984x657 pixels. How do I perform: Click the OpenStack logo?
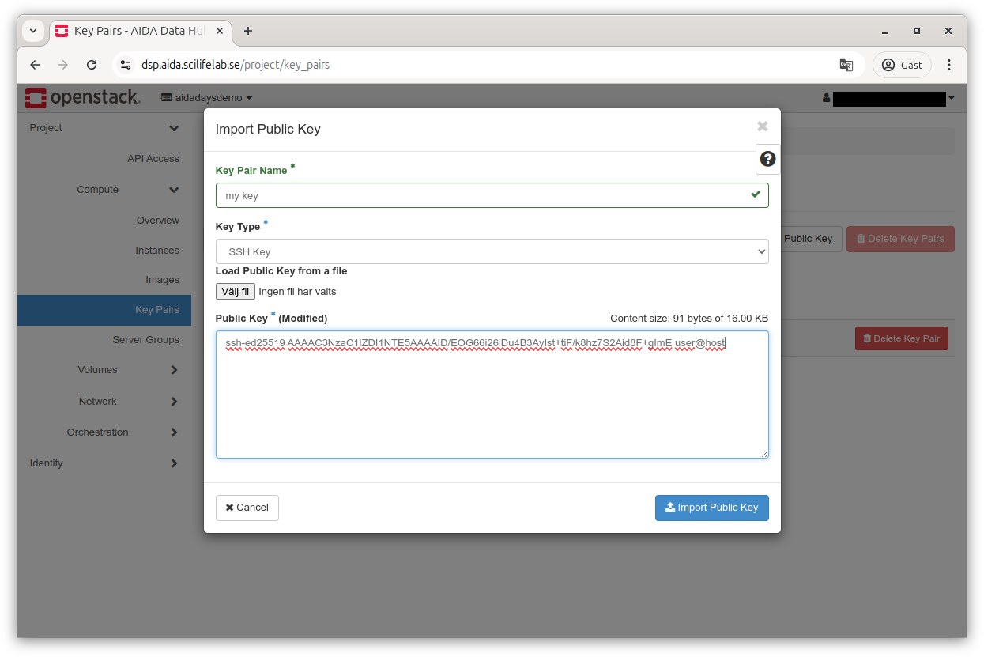coord(83,97)
